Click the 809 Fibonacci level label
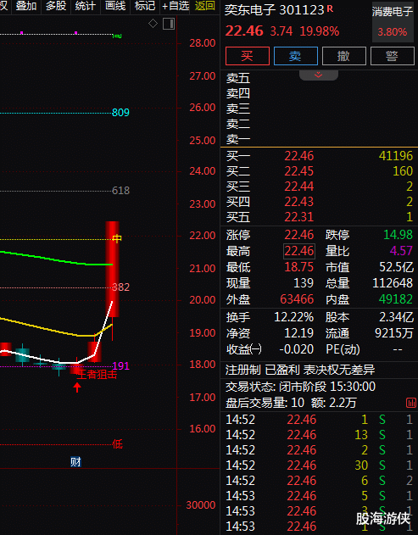418x535 pixels. tap(120, 113)
